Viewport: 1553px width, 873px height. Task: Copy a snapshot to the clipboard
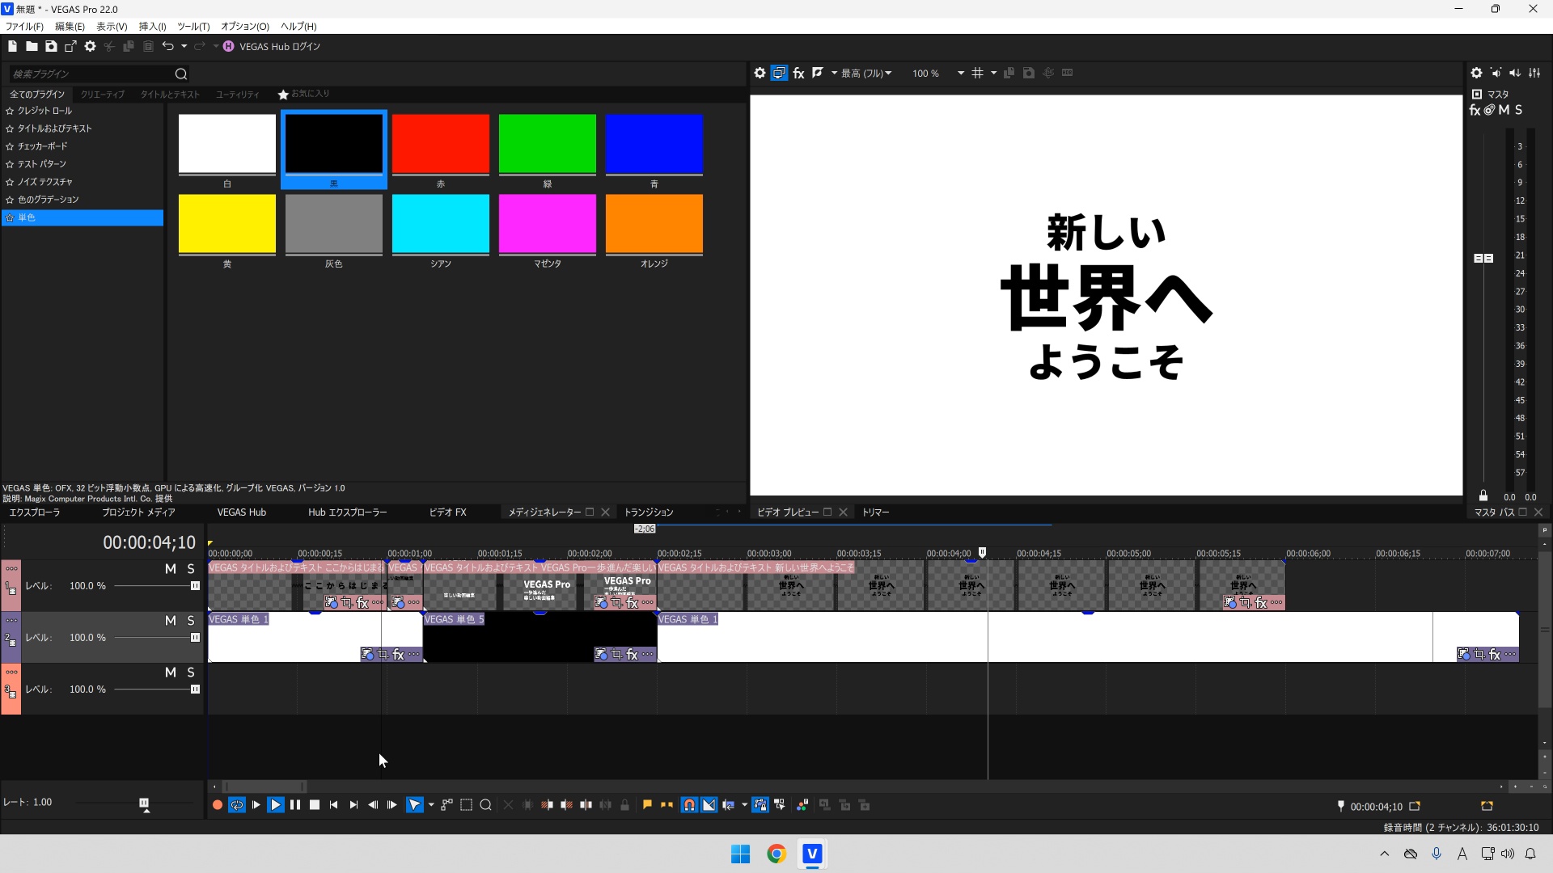(x=1009, y=73)
